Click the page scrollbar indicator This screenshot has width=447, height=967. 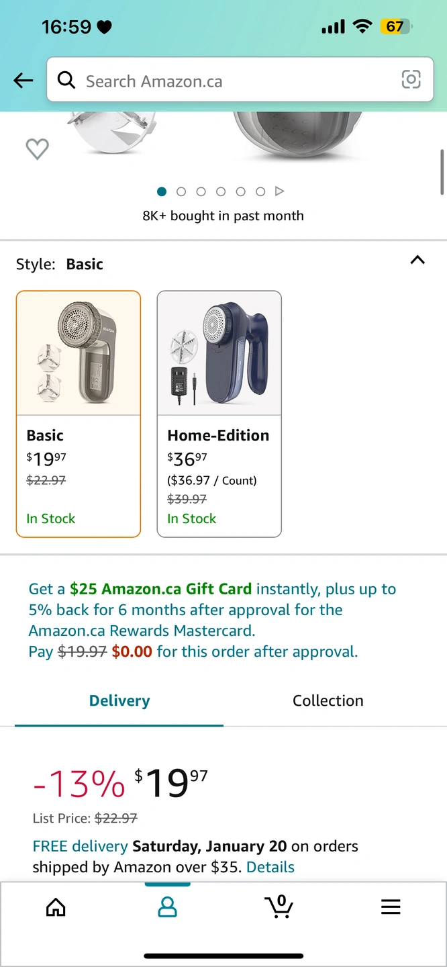pos(442,171)
